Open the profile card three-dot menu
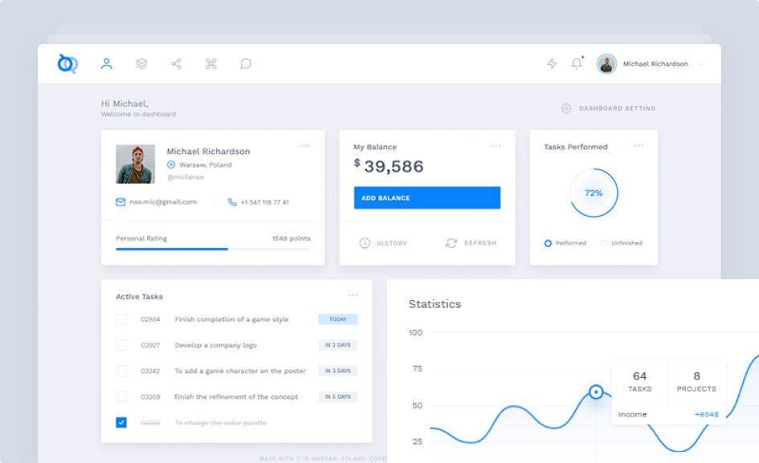759x463 pixels. [x=306, y=146]
